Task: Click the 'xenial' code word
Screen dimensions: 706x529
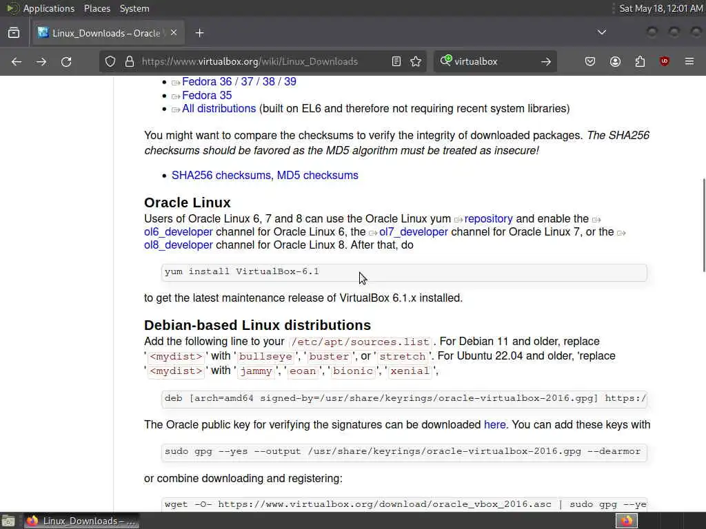Action: click(410, 371)
